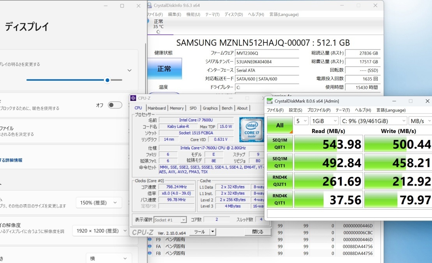
Task: Open the Socket #1 selection dropdown in CPU-Z
Action: (170, 220)
